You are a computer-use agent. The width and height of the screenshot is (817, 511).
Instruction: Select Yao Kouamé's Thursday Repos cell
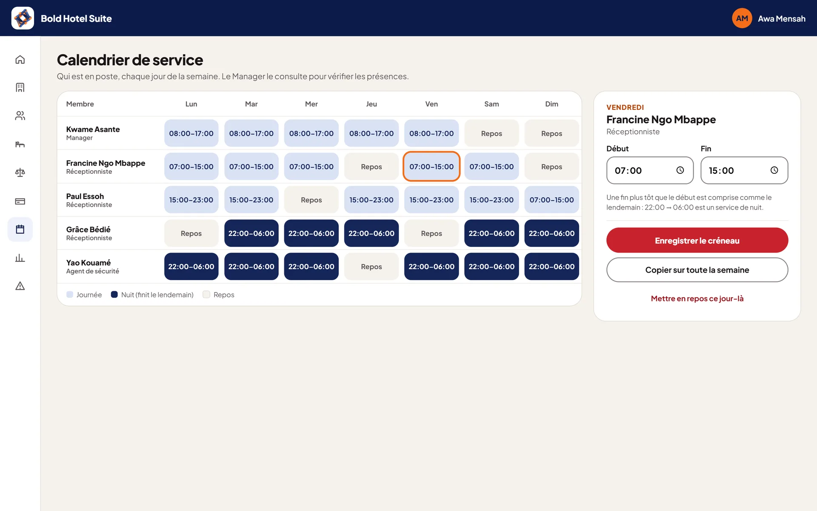click(x=371, y=267)
